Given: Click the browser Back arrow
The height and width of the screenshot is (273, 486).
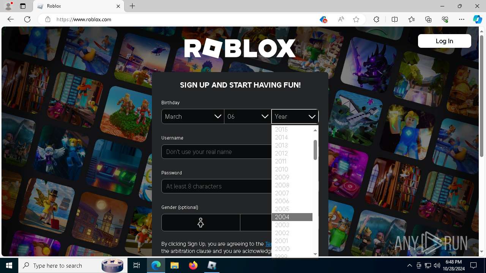Looking at the screenshot, I should pos(11,19).
